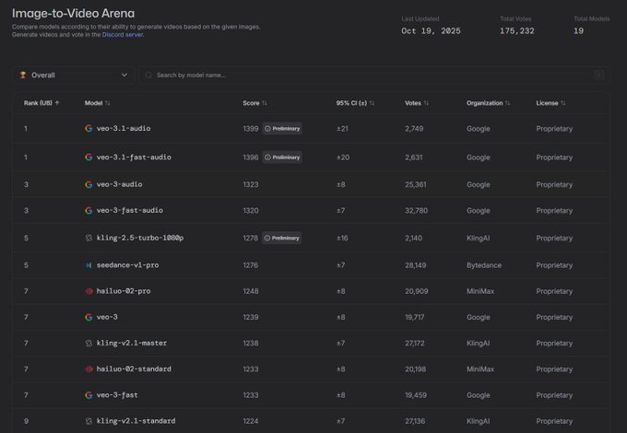Click the sort arrows icon next to Model
The width and height of the screenshot is (627, 433).
coord(108,103)
